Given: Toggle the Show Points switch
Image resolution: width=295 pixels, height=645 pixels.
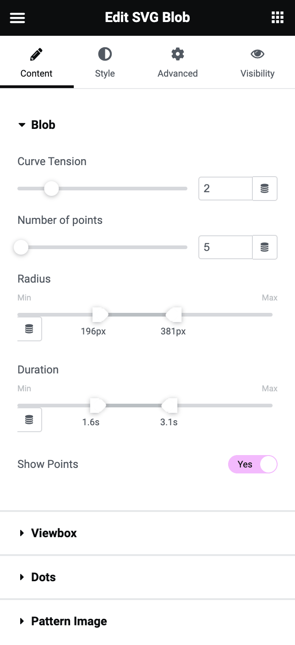Looking at the screenshot, I should (252, 464).
